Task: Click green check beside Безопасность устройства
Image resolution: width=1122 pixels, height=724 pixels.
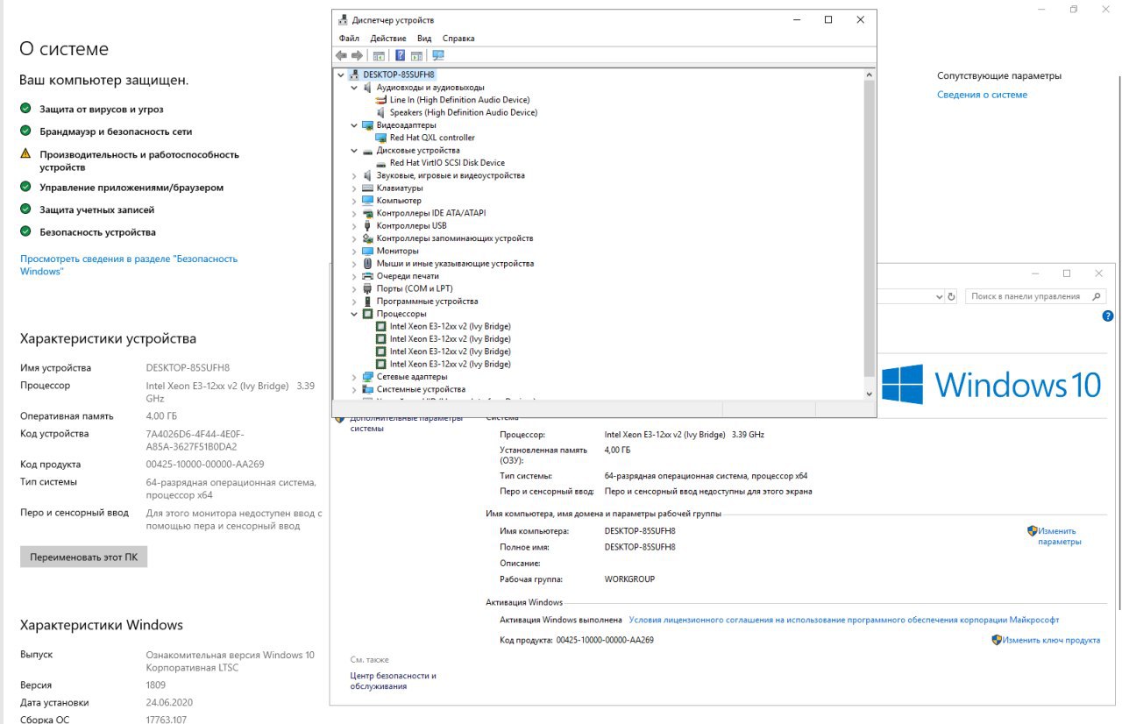Action: 25,232
